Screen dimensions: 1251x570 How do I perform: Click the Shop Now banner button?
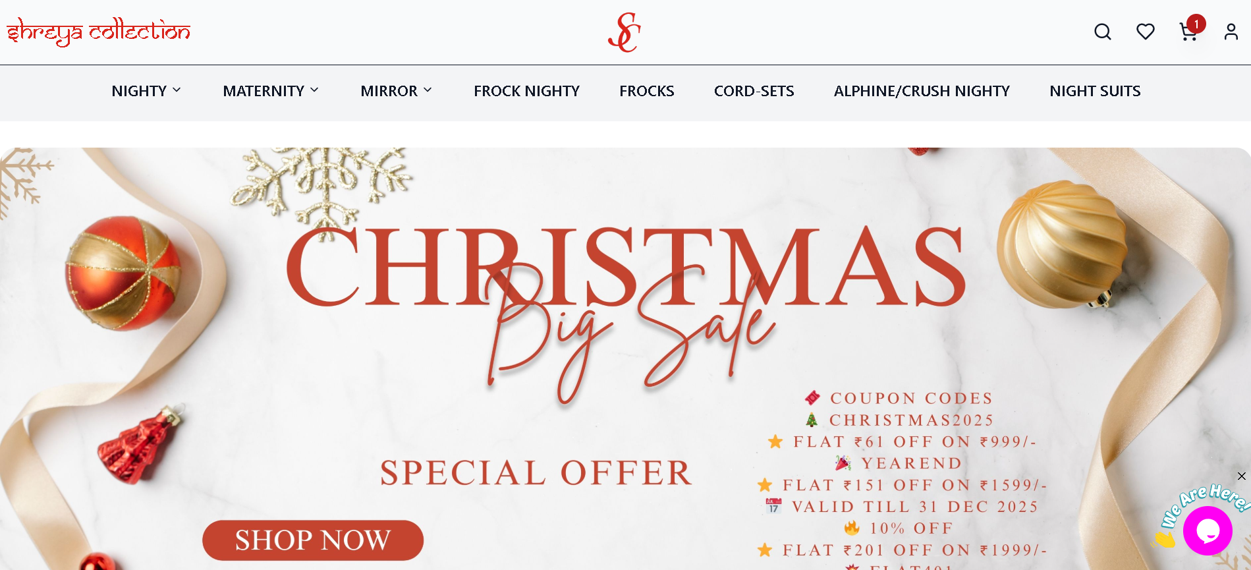[313, 540]
